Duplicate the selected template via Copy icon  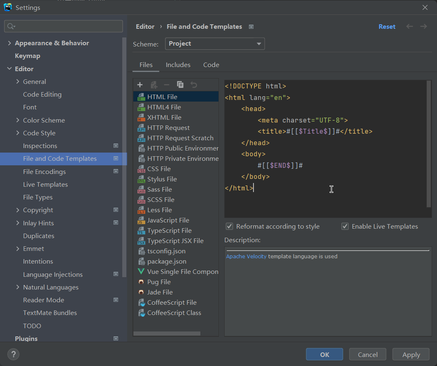tap(180, 84)
